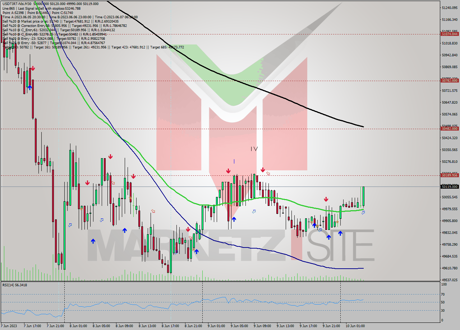Click the '7 Jun 2023' time axis label
Screen dimensions: 460x330
point(10,326)
